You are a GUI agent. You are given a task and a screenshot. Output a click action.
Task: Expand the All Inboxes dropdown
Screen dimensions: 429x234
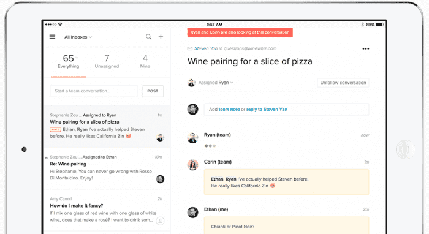tap(78, 37)
